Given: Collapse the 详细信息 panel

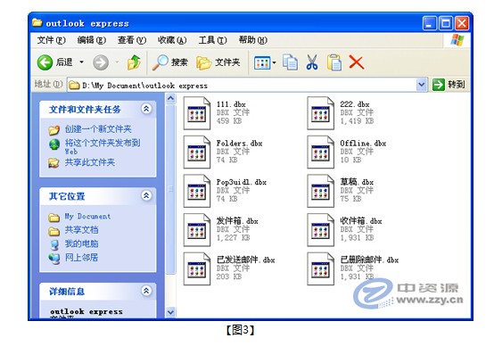Looking at the screenshot, I should point(146,291).
